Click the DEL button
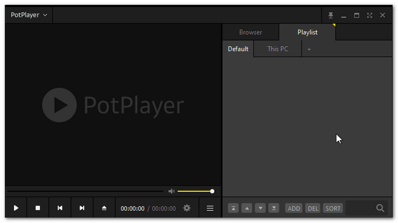This screenshot has width=398, height=223. (x=313, y=208)
